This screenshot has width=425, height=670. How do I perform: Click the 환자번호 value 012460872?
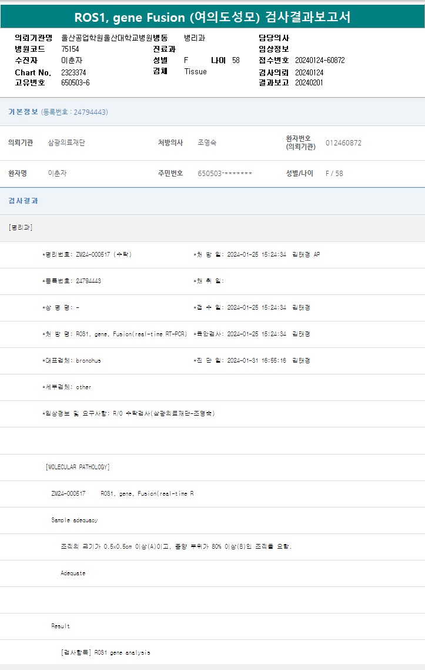[x=343, y=142]
